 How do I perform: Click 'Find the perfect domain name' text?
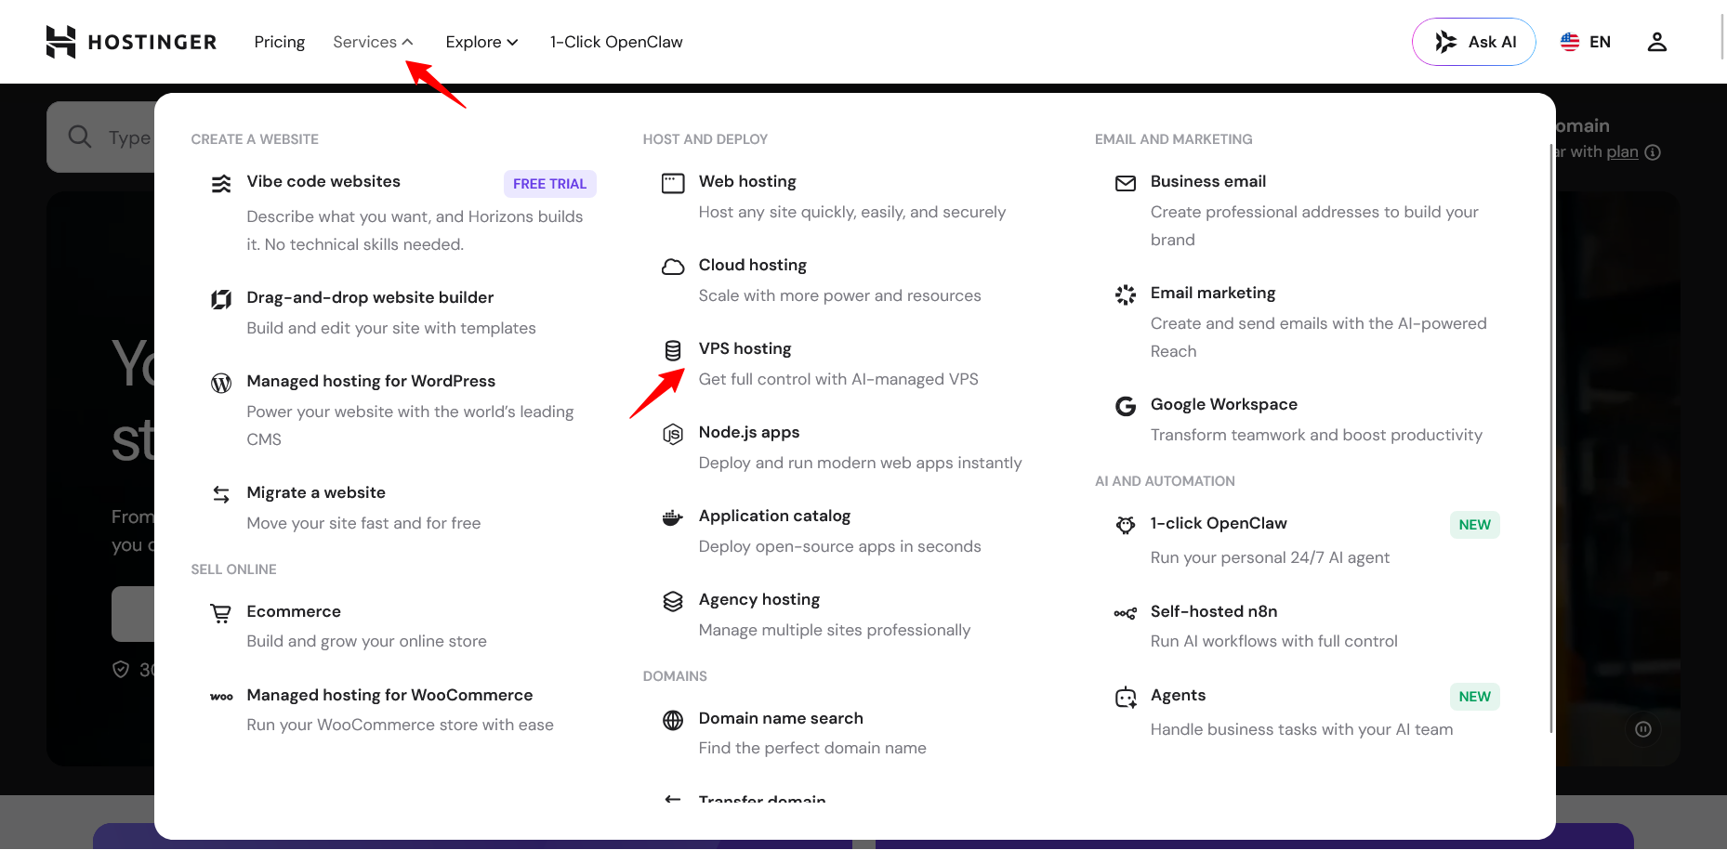click(812, 748)
